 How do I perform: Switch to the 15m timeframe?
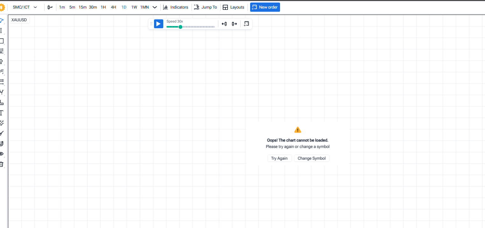pyautogui.click(x=83, y=7)
